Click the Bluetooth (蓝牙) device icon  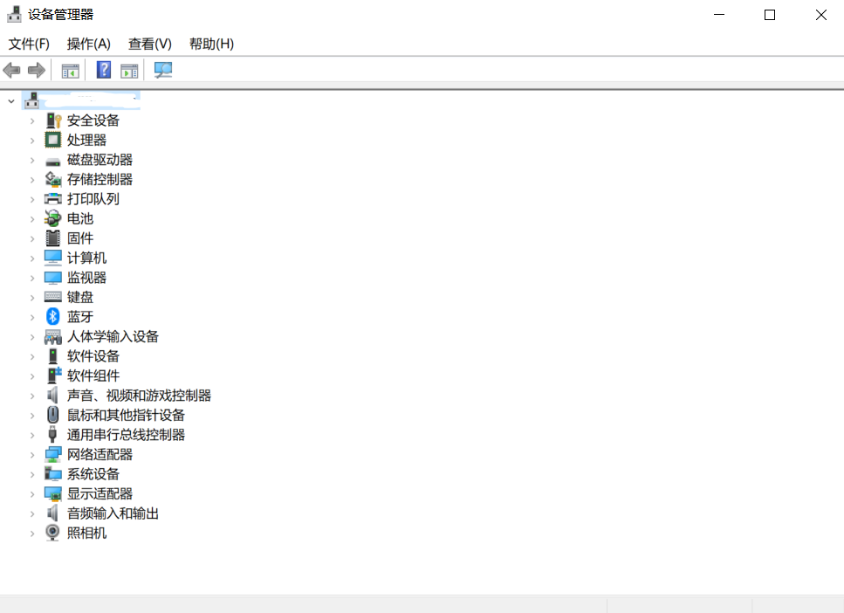pyautogui.click(x=53, y=317)
